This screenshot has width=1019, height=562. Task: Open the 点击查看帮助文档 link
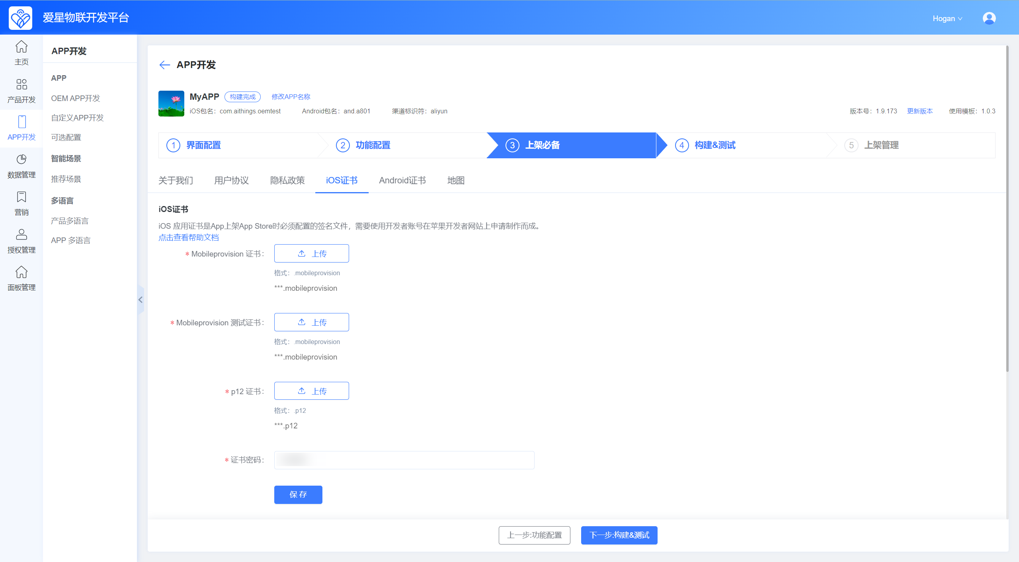(x=189, y=237)
